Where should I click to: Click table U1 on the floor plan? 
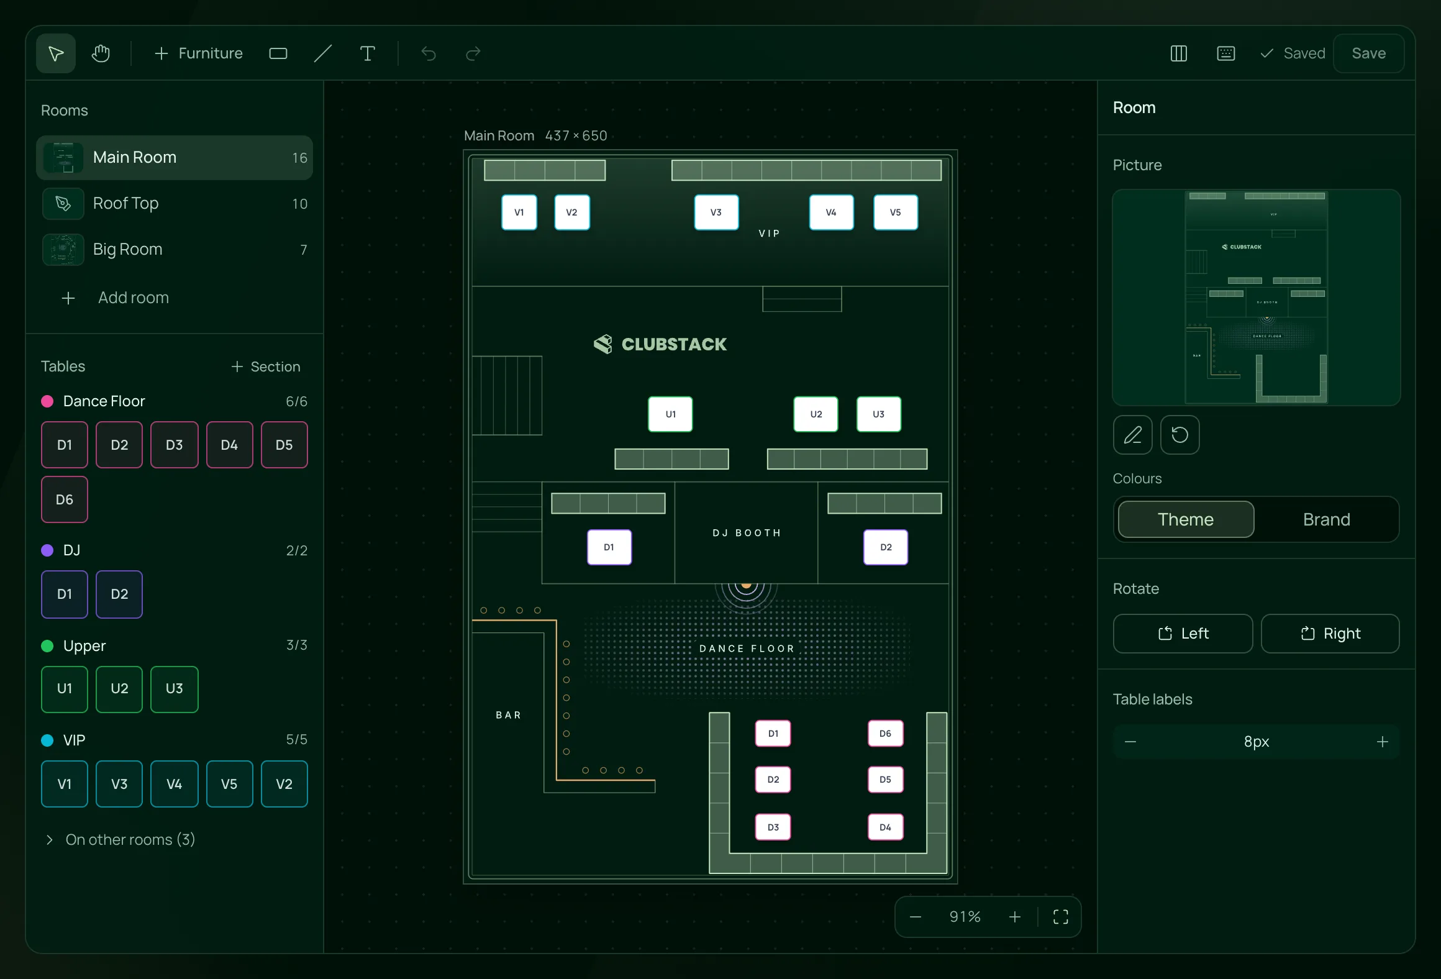coord(670,414)
